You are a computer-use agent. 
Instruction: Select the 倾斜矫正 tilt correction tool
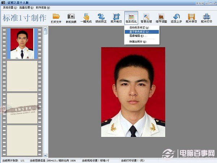point(101,18)
